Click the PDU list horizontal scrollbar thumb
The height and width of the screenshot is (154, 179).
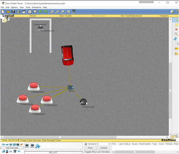point(135,152)
